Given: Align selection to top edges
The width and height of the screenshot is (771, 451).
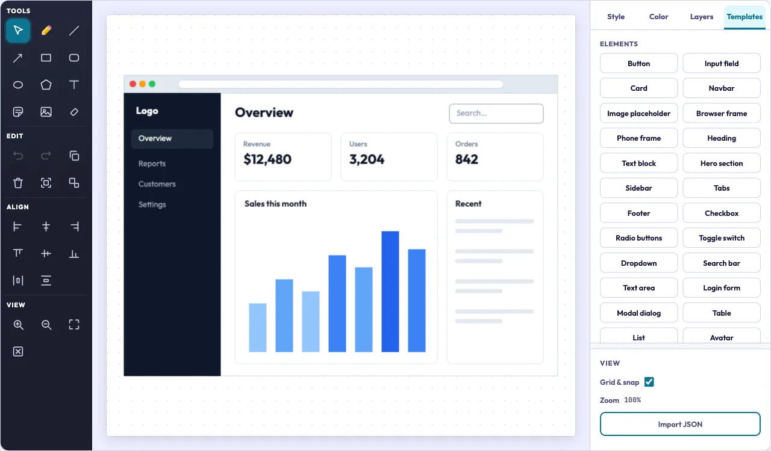Looking at the screenshot, I should pyautogui.click(x=18, y=254).
